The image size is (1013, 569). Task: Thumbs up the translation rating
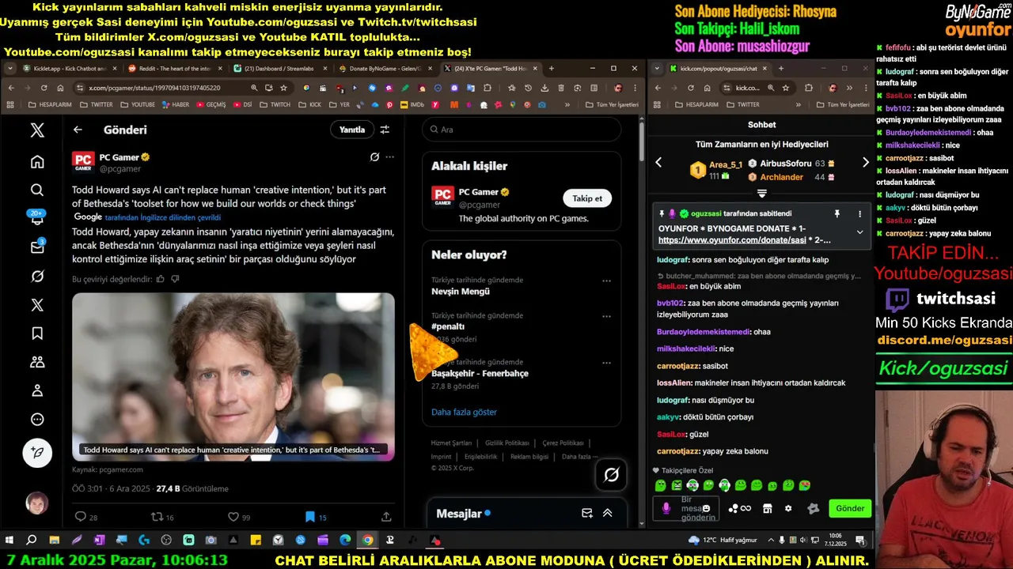coord(161,279)
